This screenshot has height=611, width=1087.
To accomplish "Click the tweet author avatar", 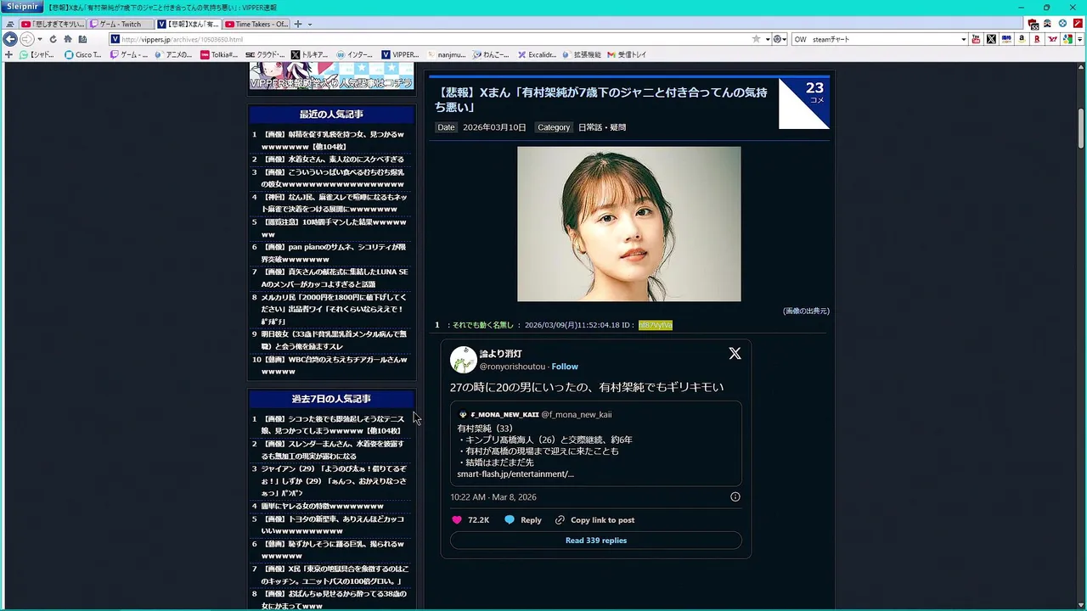I will pyautogui.click(x=463, y=360).
